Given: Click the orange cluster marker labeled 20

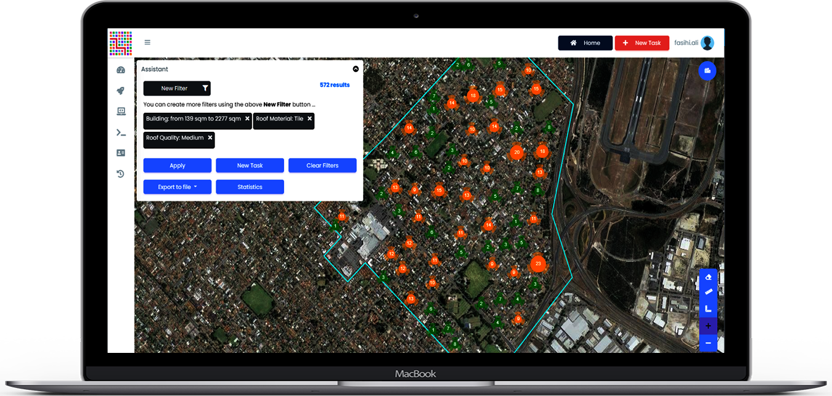Looking at the screenshot, I should pos(517,152).
